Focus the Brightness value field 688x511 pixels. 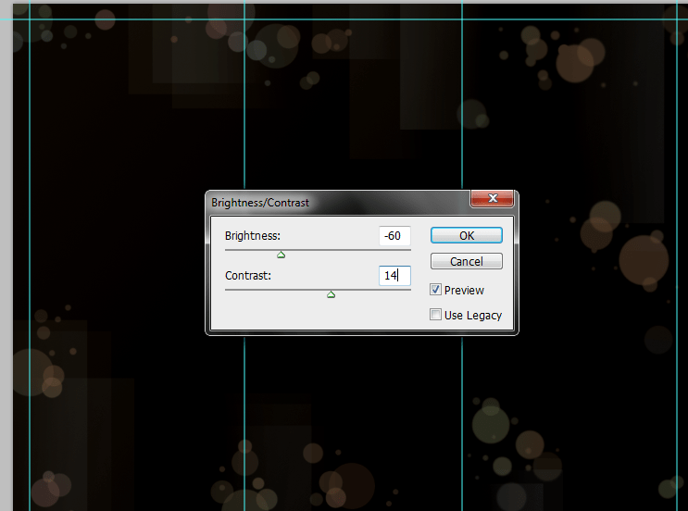[394, 236]
